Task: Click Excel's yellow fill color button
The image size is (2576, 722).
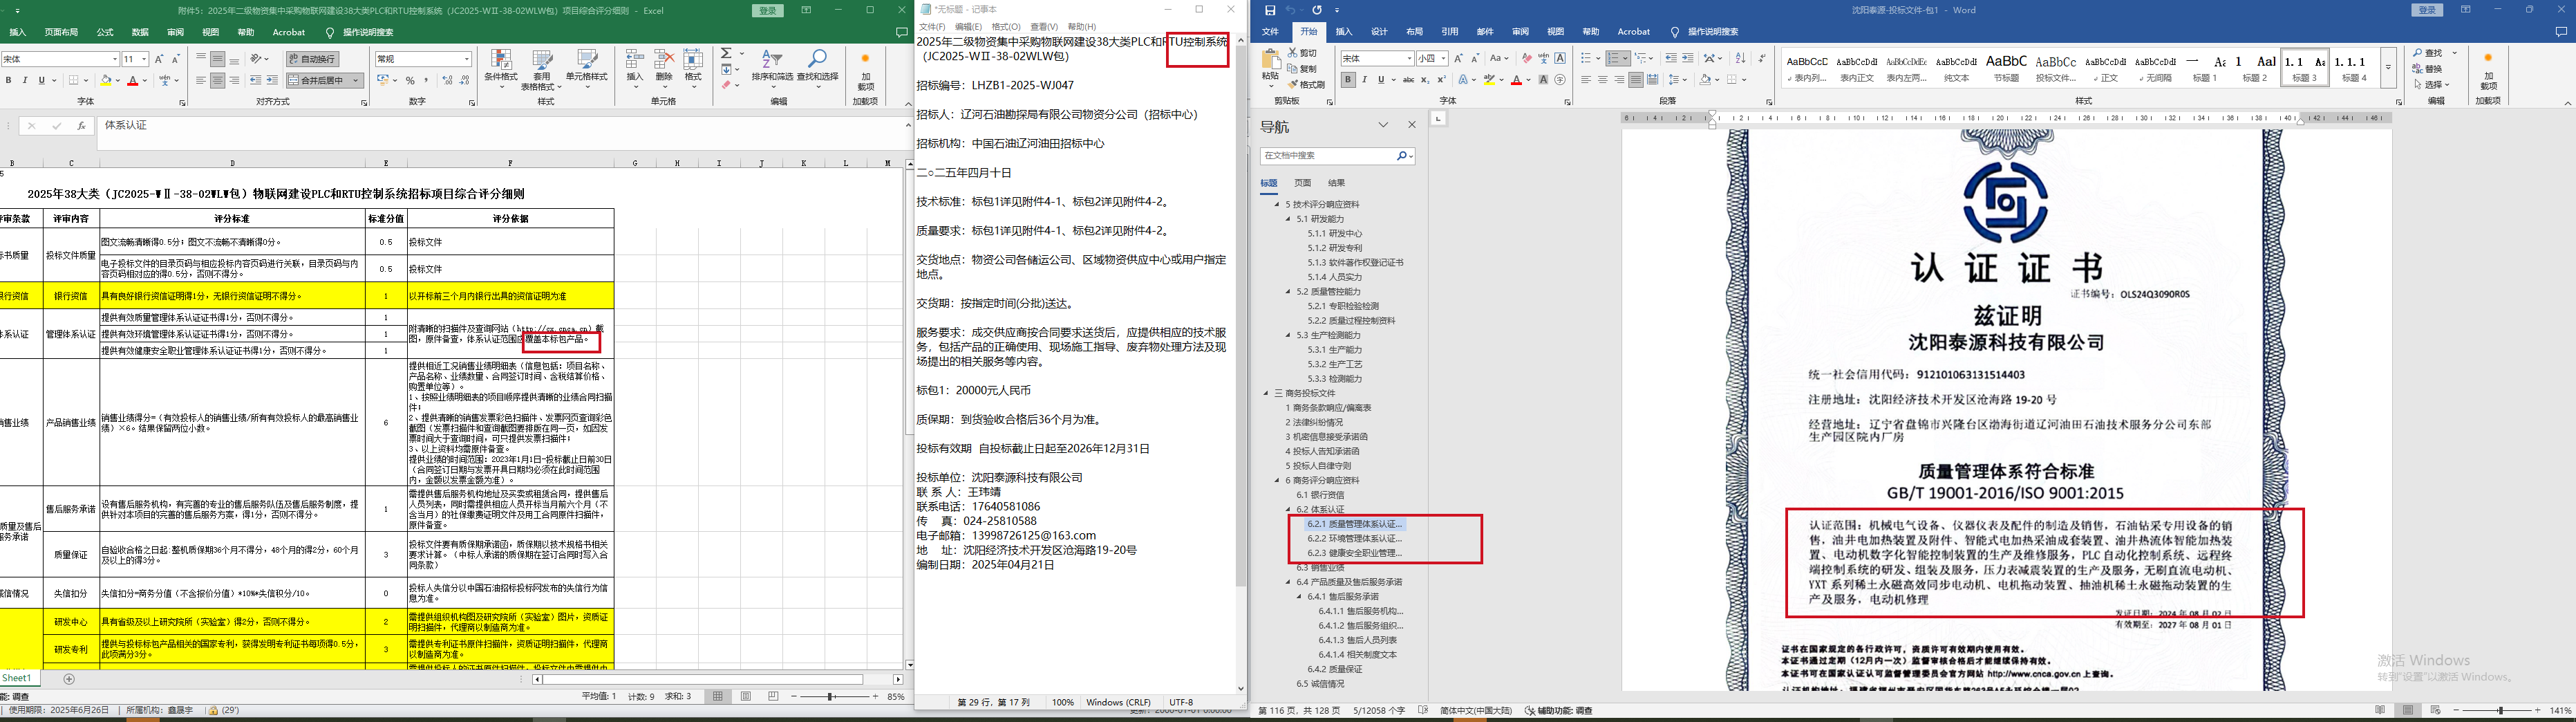Action: pos(106,80)
